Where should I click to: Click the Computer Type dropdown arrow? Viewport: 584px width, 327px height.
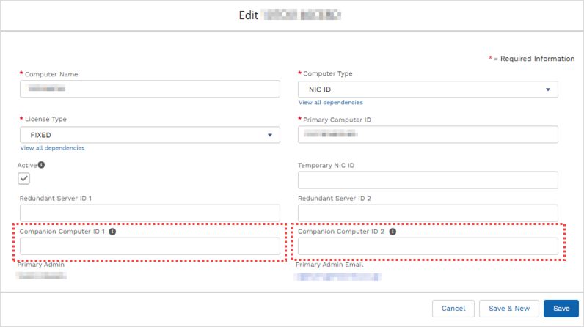(x=547, y=89)
